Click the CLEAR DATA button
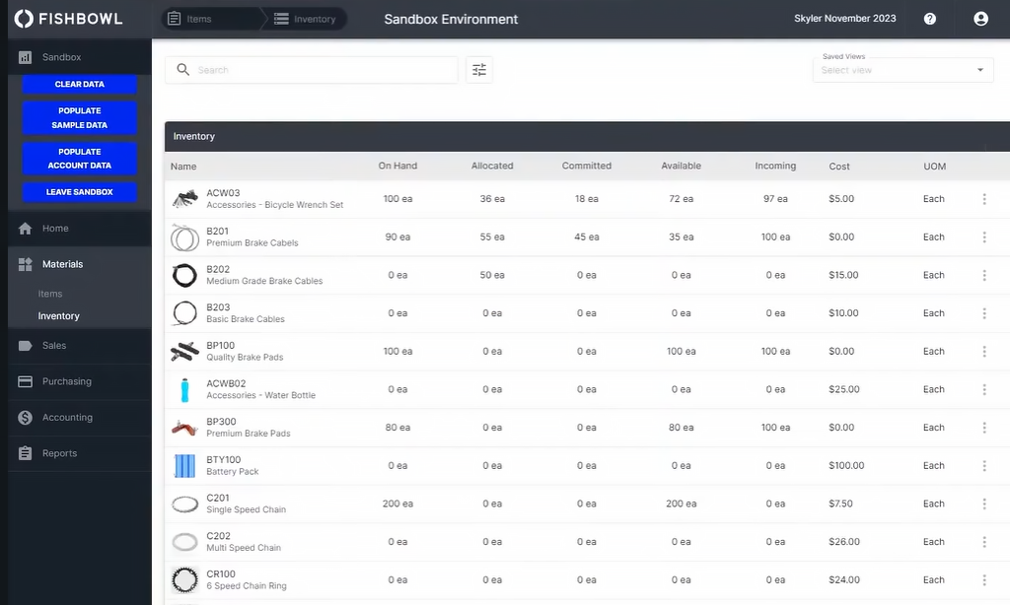The image size is (1010, 605). (x=79, y=85)
